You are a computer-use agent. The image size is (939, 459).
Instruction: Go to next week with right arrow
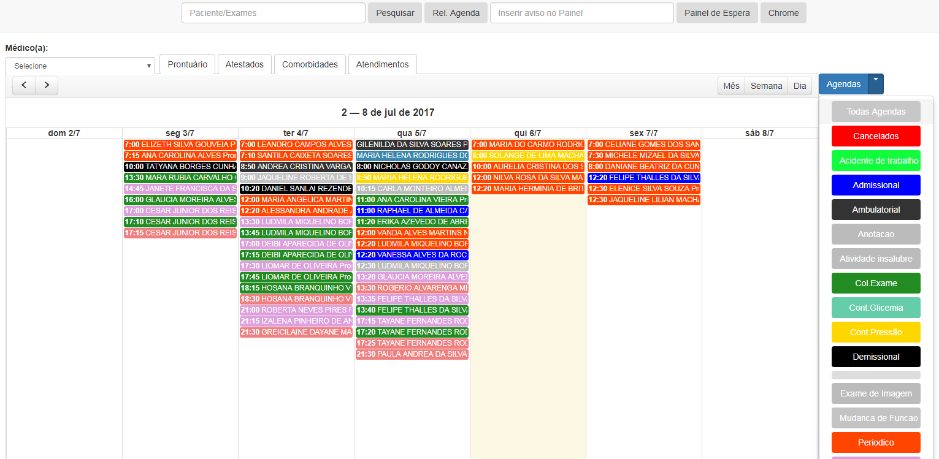(47, 85)
